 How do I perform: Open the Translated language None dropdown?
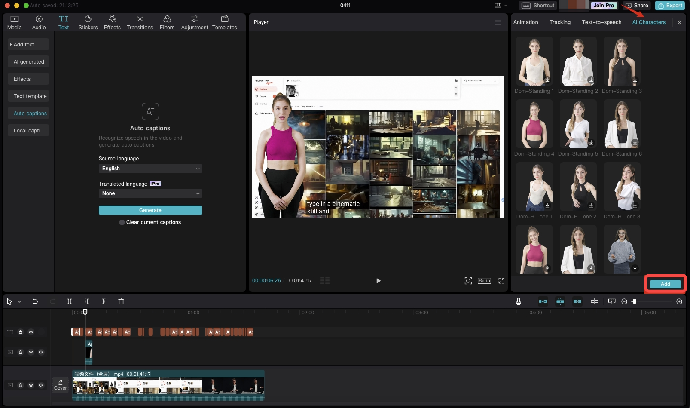tap(150, 193)
